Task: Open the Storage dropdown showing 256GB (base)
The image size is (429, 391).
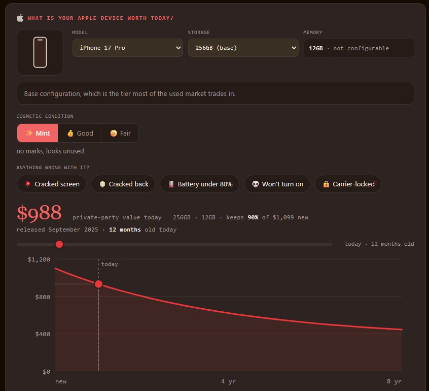Action: click(243, 48)
